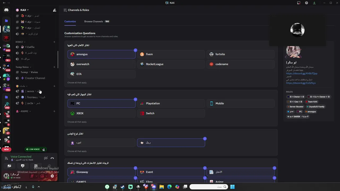The width and height of the screenshot is (340, 191).
Task: Click the 2 IN VOICE indicator
Action: pyautogui.click(x=36, y=149)
